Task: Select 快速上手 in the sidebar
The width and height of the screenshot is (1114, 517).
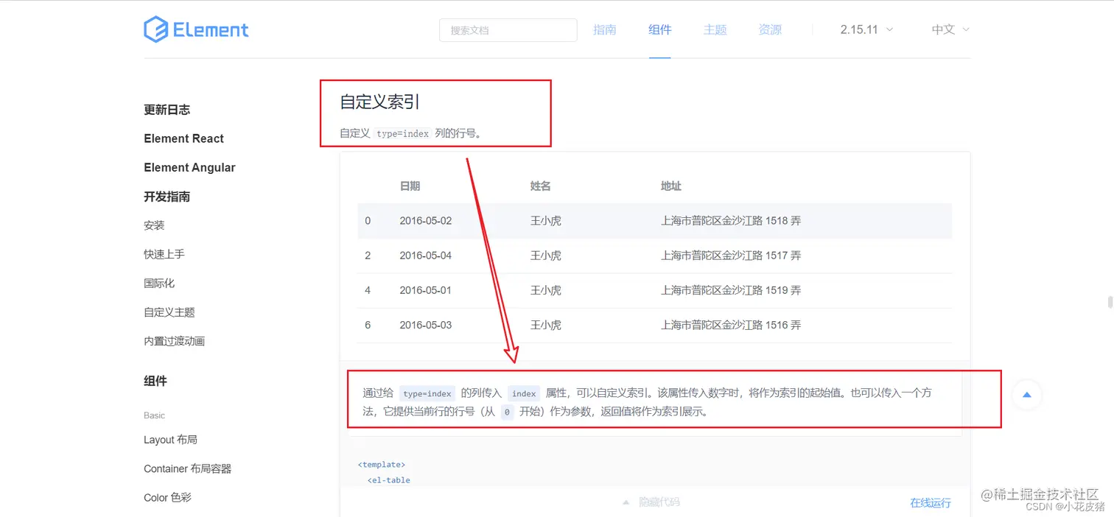Action: pos(164,254)
